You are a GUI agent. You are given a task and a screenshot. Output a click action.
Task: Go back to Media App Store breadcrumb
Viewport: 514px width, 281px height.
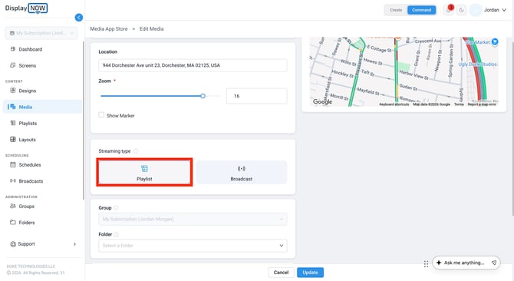(x=109, y=29)
